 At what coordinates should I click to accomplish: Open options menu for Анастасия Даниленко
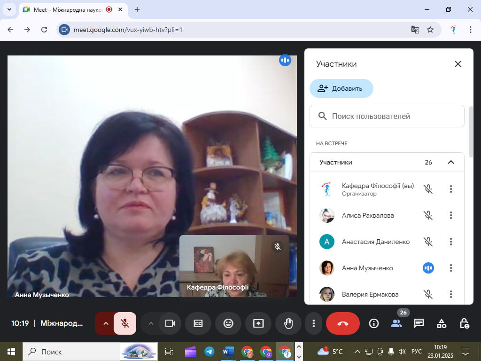pyautogui.click(x=450, y=242)
